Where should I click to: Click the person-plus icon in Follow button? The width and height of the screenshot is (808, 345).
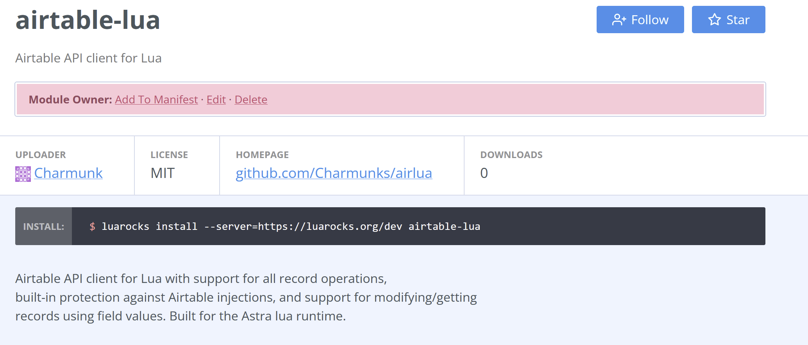coord(619,20)
